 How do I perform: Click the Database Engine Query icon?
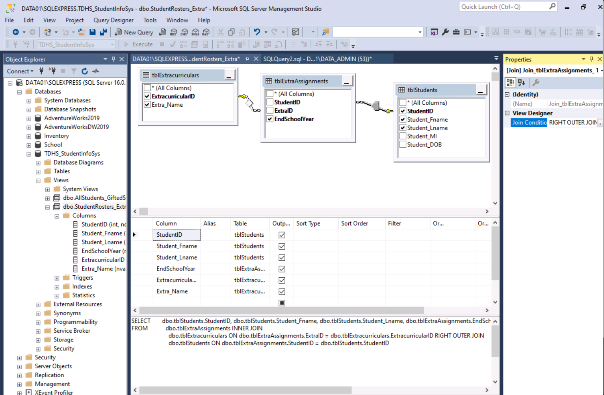pos(162,32)
